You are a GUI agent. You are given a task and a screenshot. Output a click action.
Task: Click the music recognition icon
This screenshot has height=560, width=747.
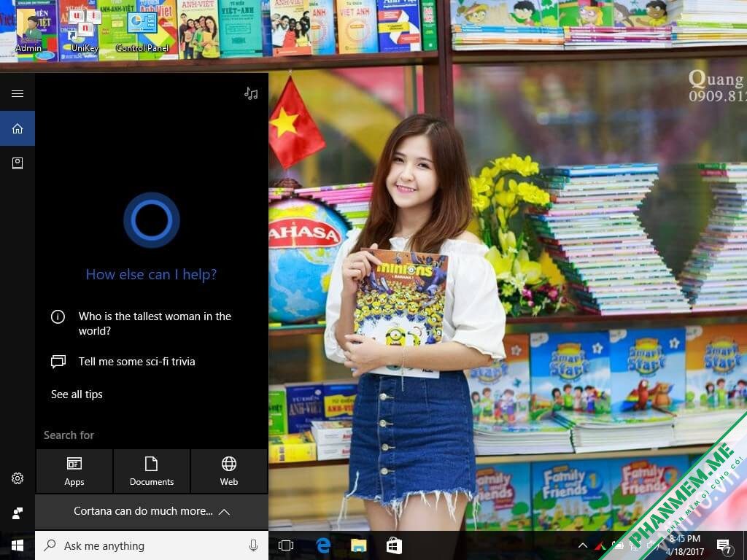[x=251, y=93]
